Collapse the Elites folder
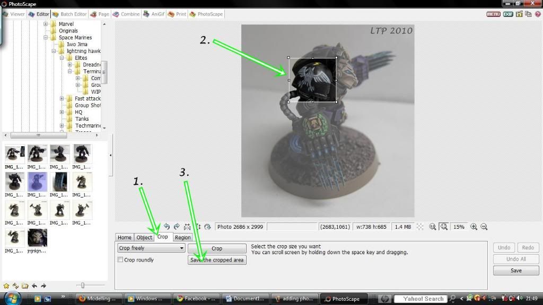Viewport: 543px width, 305px height. point(62,58)
